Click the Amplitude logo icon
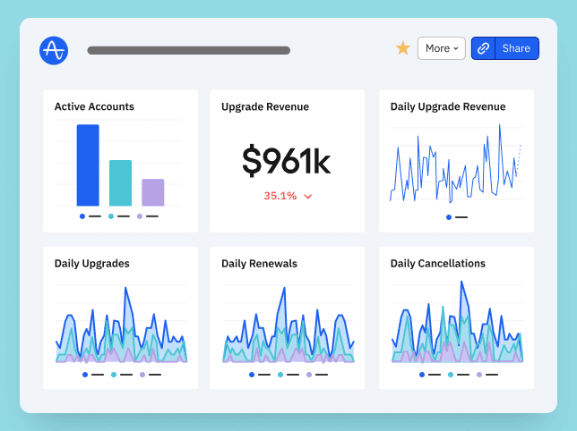The width and height of the screenshot is (577, 431). point(54,50)
